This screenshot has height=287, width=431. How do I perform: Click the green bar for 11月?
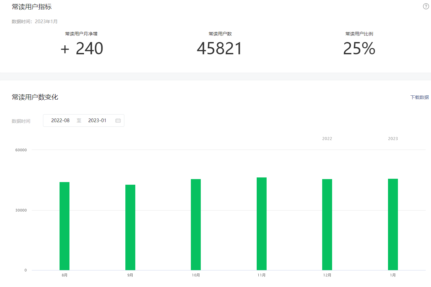tap(262, 223)
